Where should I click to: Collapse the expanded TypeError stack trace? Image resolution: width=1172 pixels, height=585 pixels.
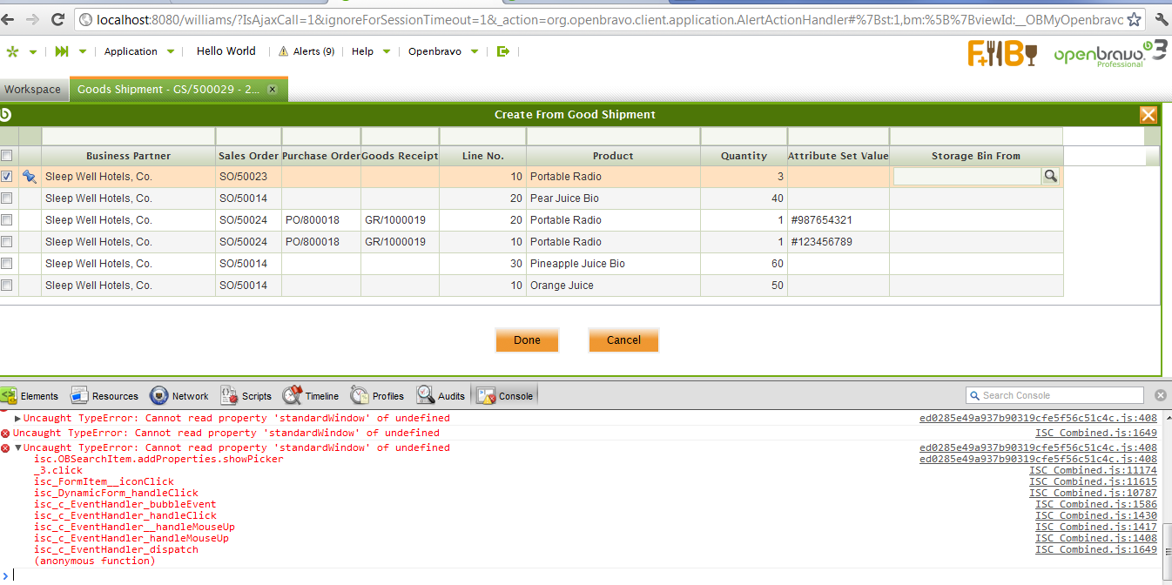(18, 447)
